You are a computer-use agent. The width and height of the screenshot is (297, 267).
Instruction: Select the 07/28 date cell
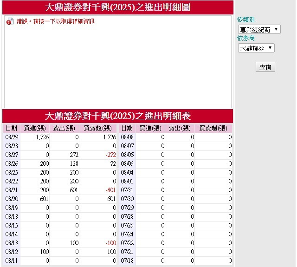127,216
